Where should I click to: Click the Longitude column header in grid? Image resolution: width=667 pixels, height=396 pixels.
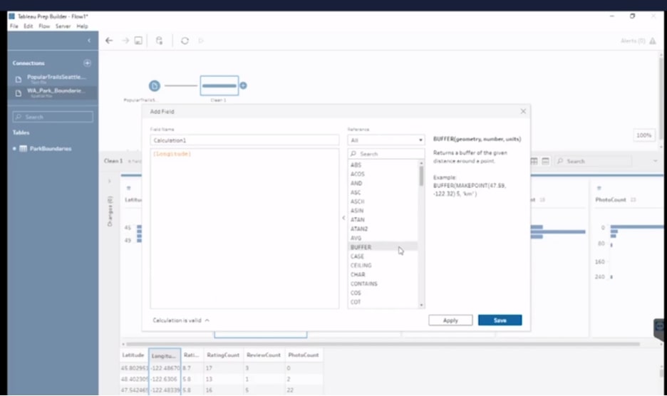(x=165, y=355)
